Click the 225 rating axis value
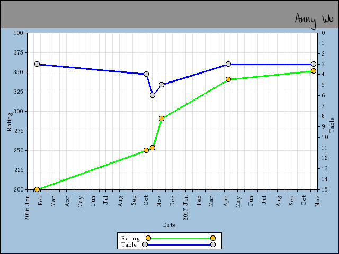 click(18, 170)
